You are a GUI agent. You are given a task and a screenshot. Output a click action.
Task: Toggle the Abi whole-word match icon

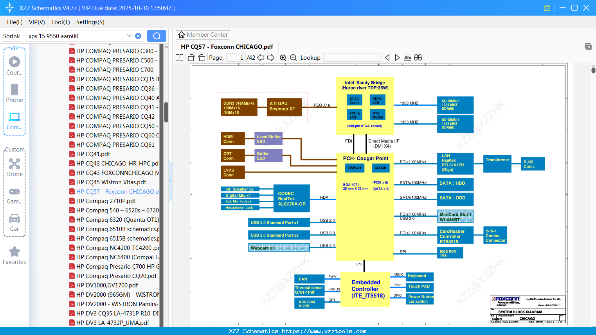pyautogui.click(x=407, y=58)
